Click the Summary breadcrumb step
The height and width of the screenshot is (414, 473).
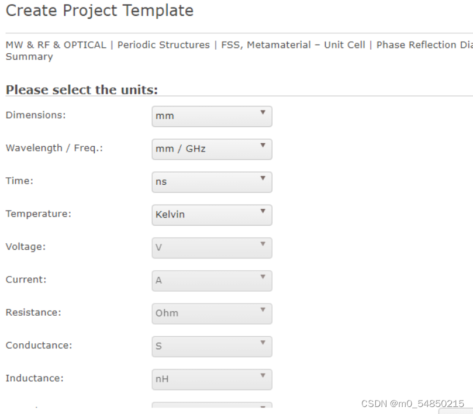(x=29, y=57)
